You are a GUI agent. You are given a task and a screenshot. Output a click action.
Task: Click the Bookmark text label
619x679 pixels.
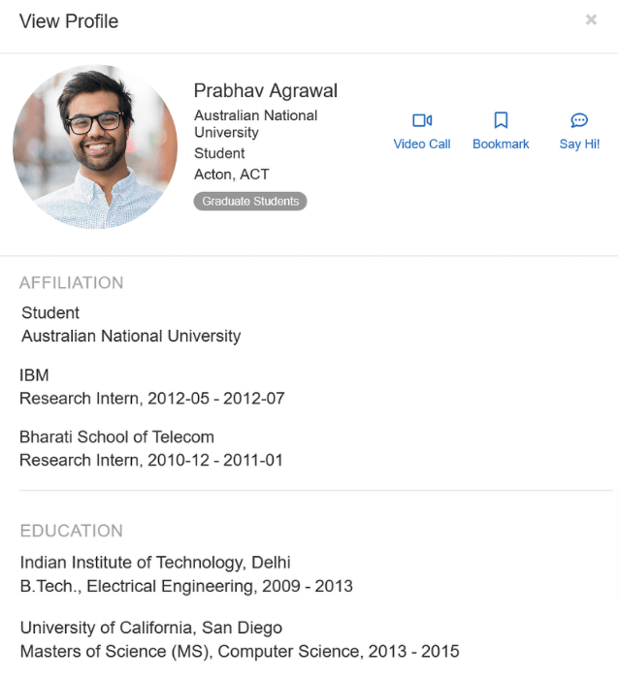click(x=501, y=144)
